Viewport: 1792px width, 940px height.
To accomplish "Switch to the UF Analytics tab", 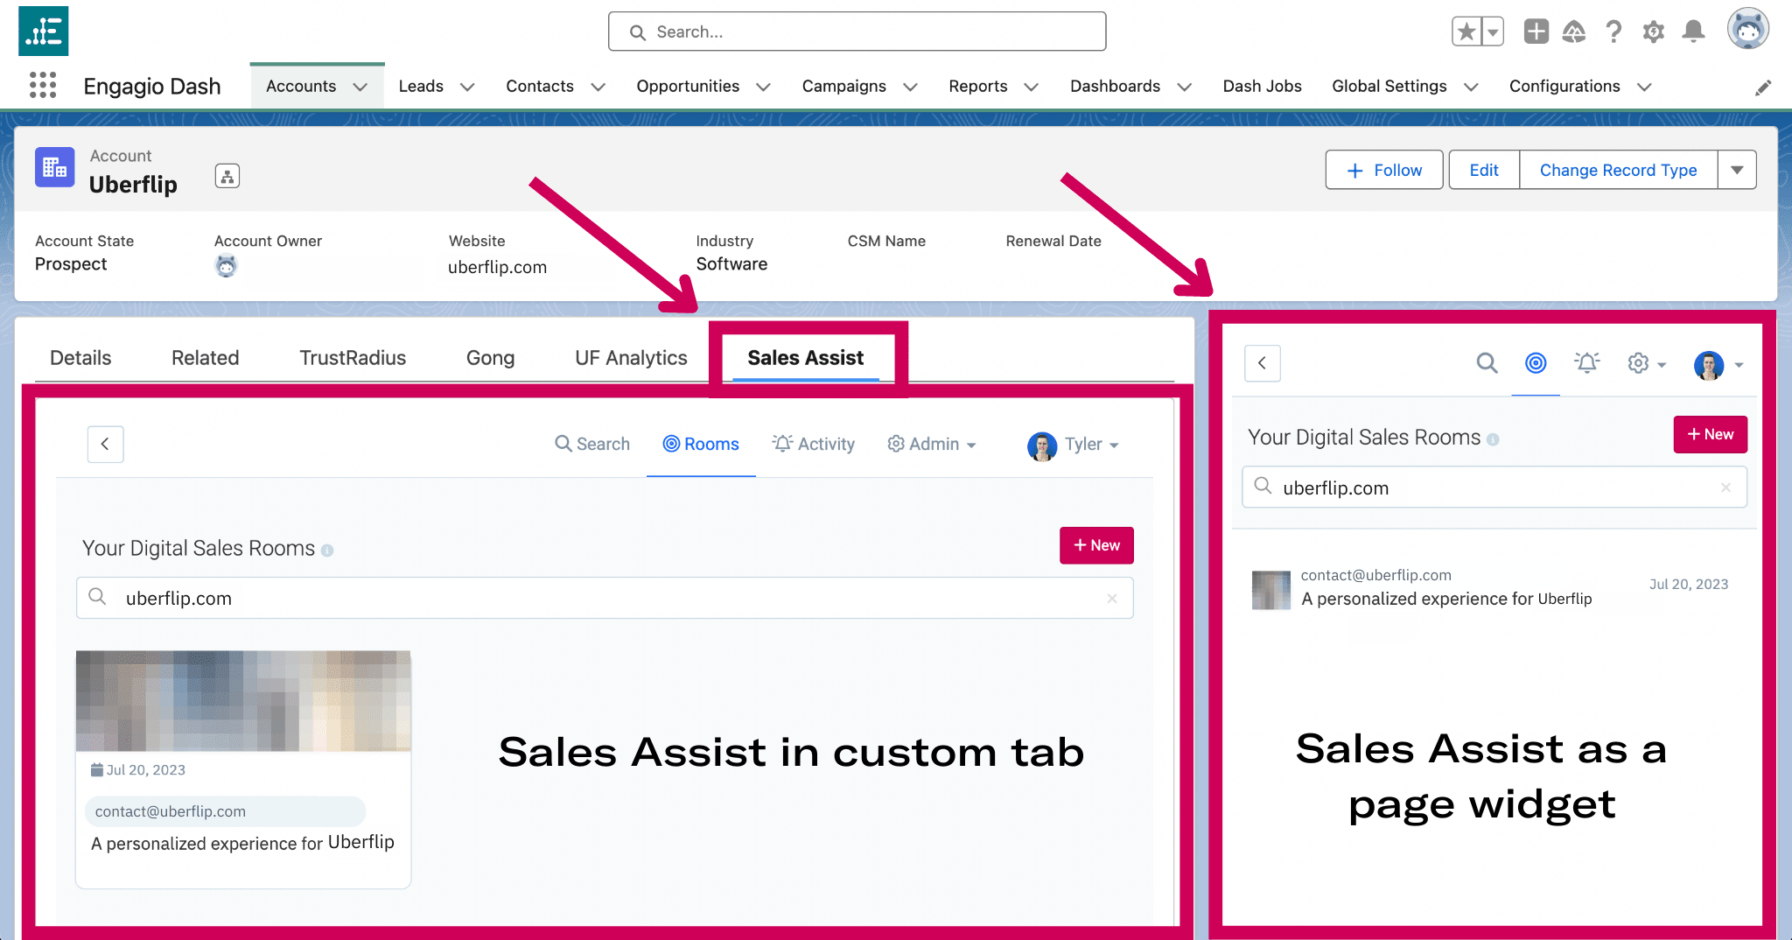I will (x=631, y=358).
